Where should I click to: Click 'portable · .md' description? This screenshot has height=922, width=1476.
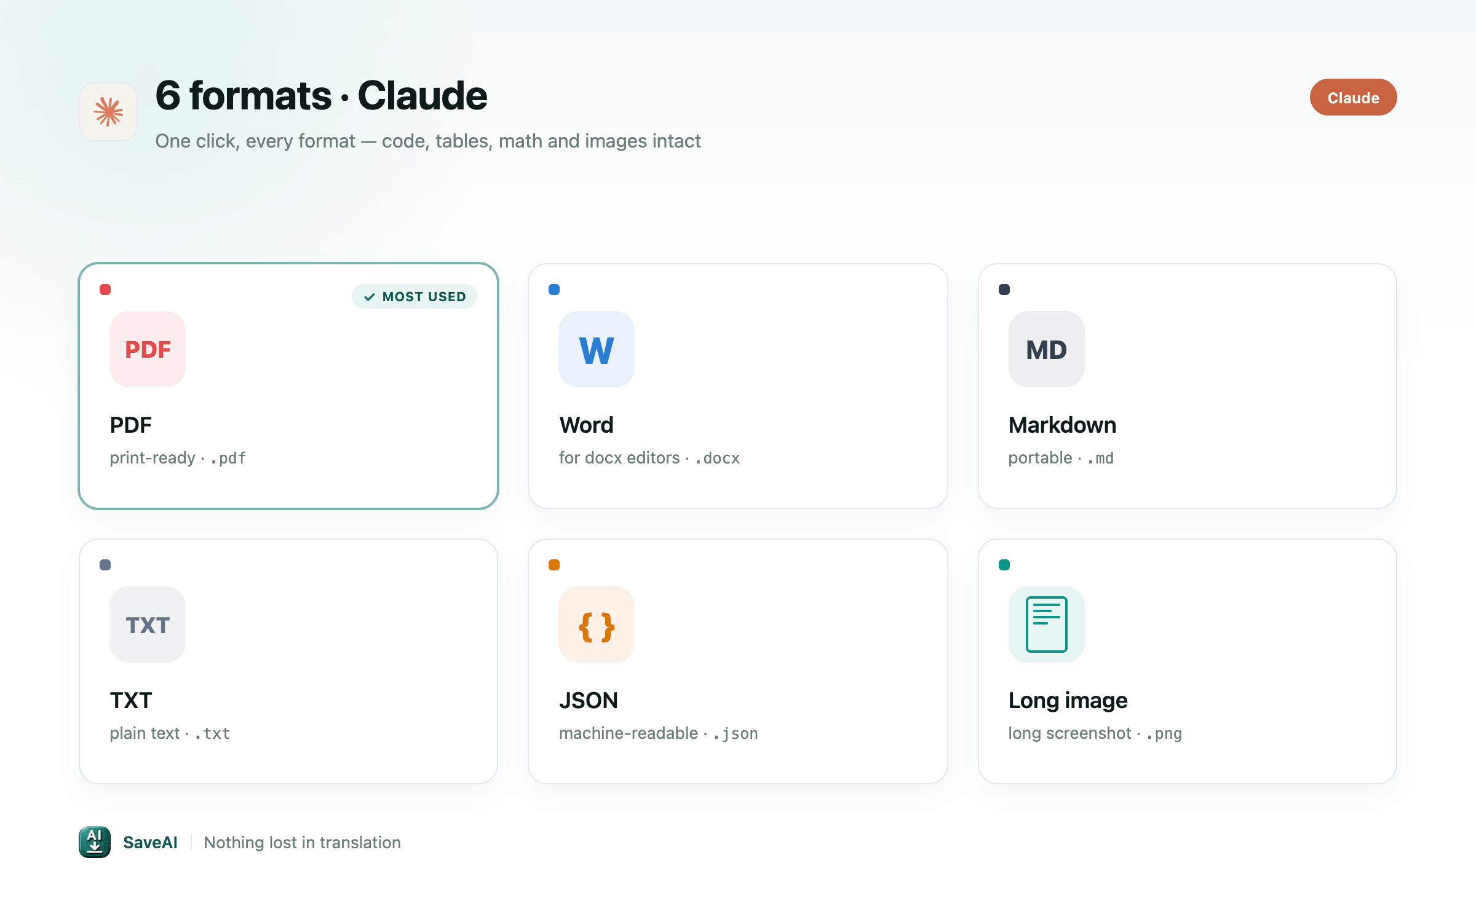(1061, 458)
